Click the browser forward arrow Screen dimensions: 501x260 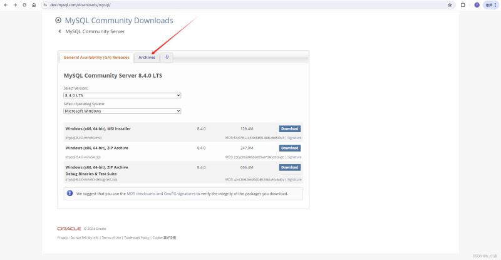tap(14, 4)
